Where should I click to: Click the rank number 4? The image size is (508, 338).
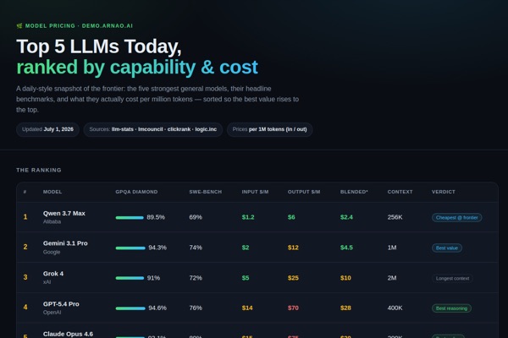25,308
